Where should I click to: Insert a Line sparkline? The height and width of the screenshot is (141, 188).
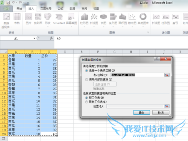click(156, 17)
